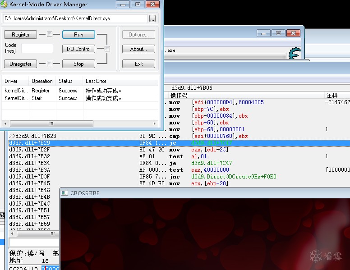Click the hex address 0C2D4118 in memory view
The image size is (350, 270).
[x=23, y=268]
